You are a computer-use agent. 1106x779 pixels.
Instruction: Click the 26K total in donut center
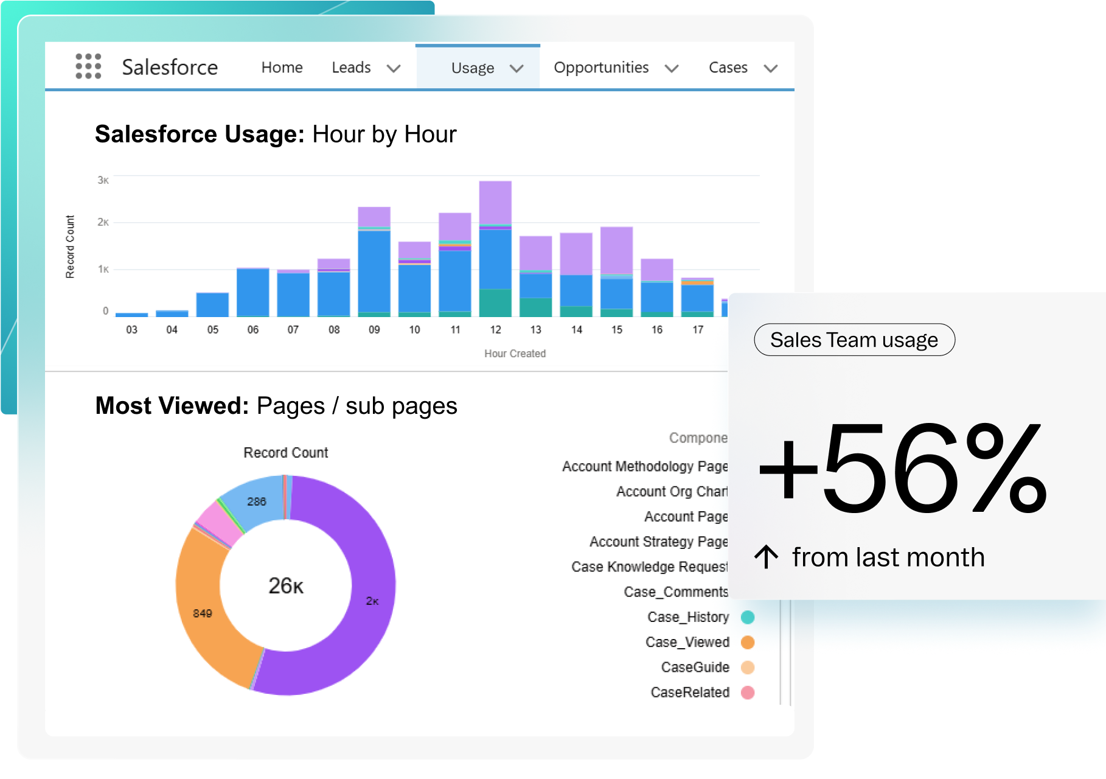286,585
